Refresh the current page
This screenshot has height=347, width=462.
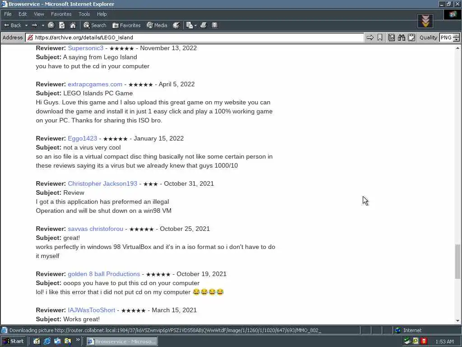[x=62, y=25]
